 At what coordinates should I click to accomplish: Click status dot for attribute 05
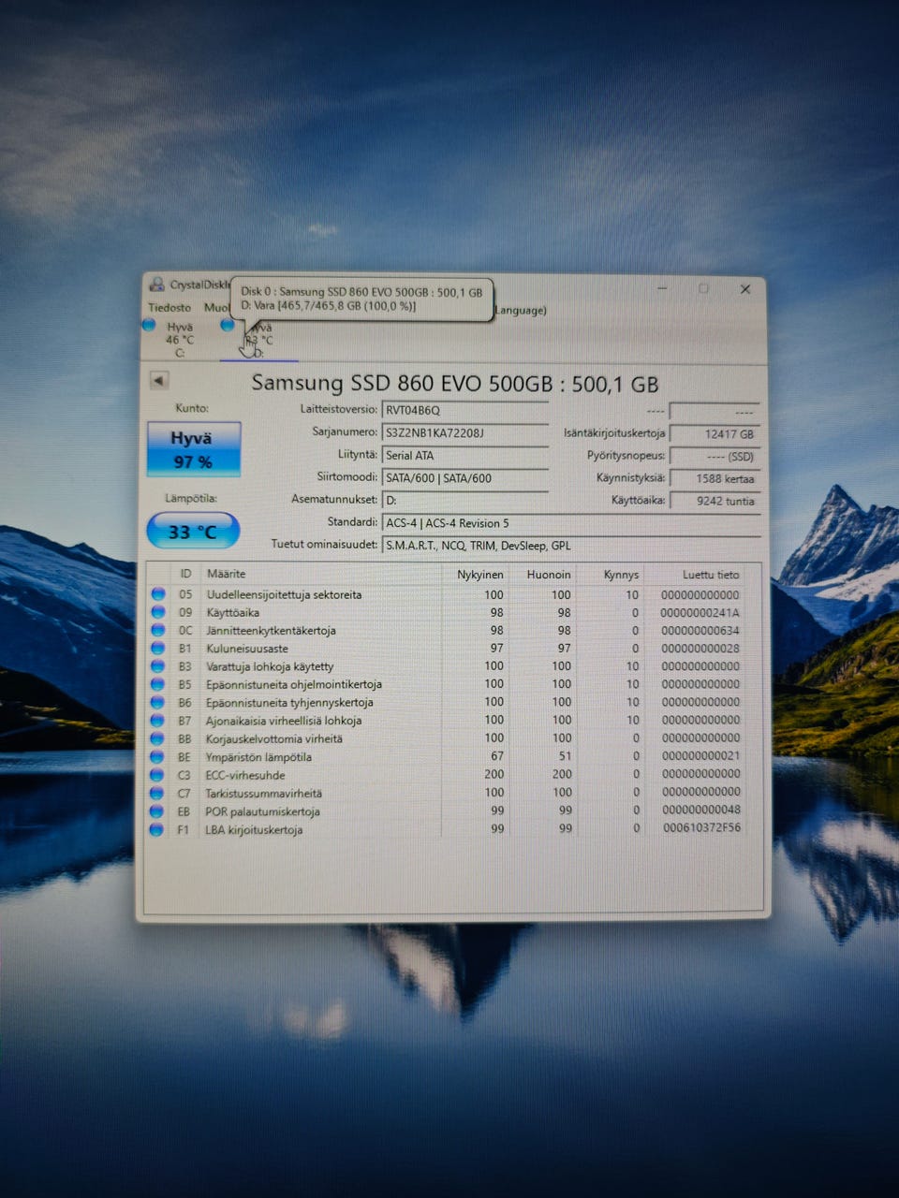point(158,594)
